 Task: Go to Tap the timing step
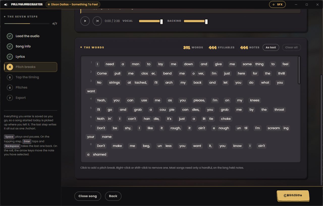click(31, 77)
